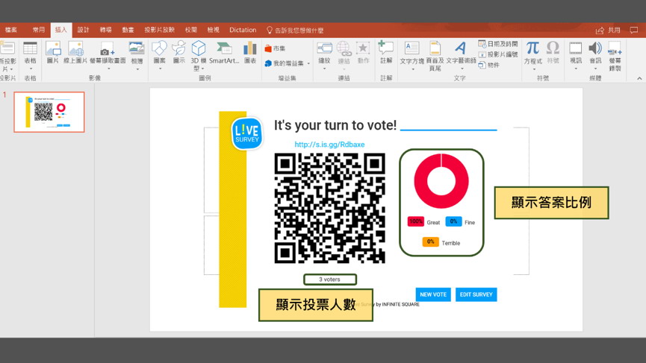Insert Slide Number (投影片編號)
646x363 pixels.
(x=498, y=54)
